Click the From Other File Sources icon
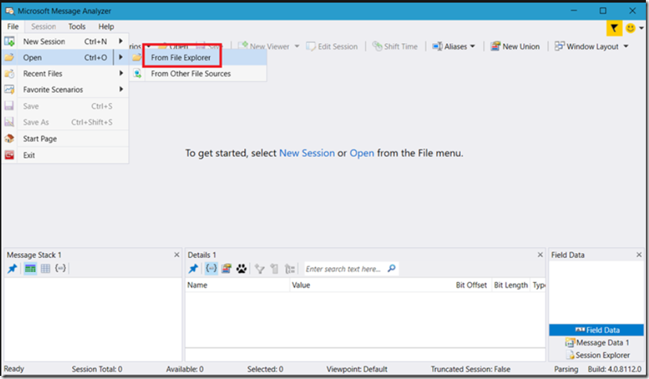Image resolution: width=649 pixels, height=379 pixels. 138,73
